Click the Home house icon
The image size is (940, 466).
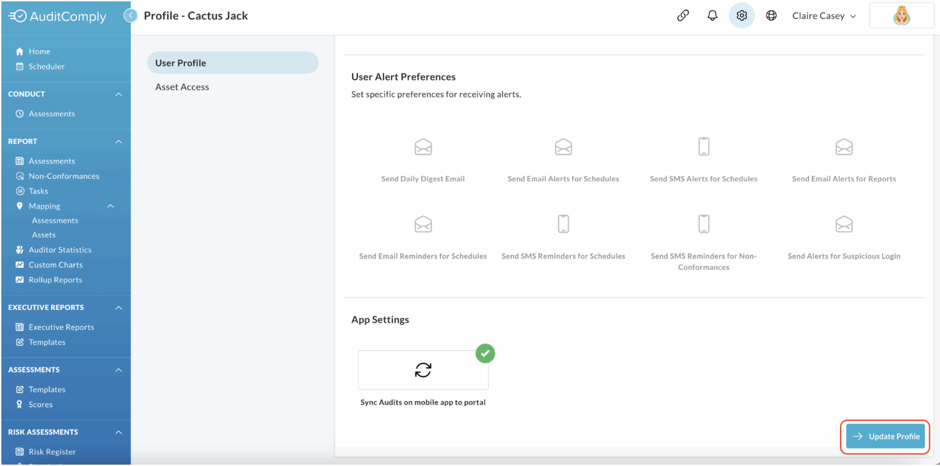[x=19, y=52]
